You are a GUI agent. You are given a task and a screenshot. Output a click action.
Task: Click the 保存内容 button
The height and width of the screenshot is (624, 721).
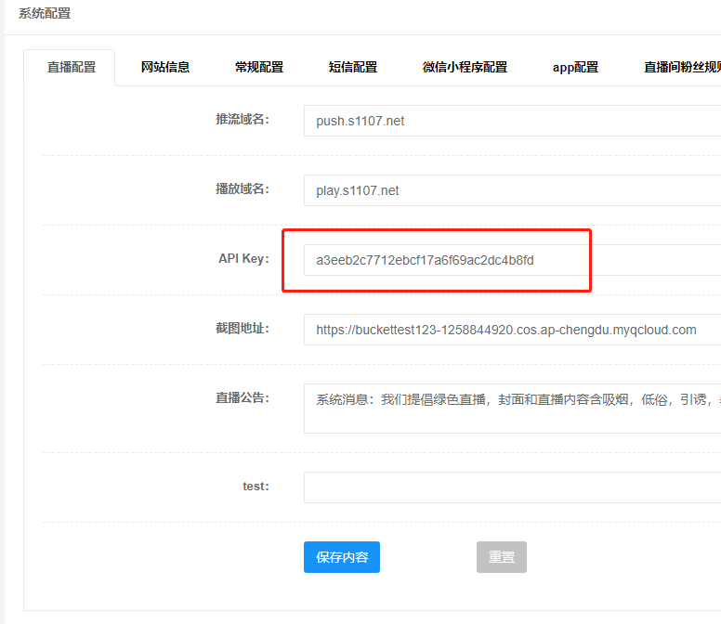tap(342, 557)
